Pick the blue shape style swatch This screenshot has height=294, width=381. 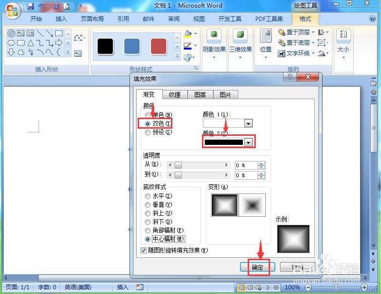point(132,46)
